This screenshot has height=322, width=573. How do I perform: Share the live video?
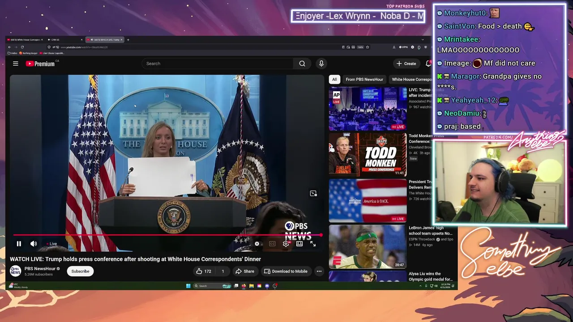click(x=245, y=271)
